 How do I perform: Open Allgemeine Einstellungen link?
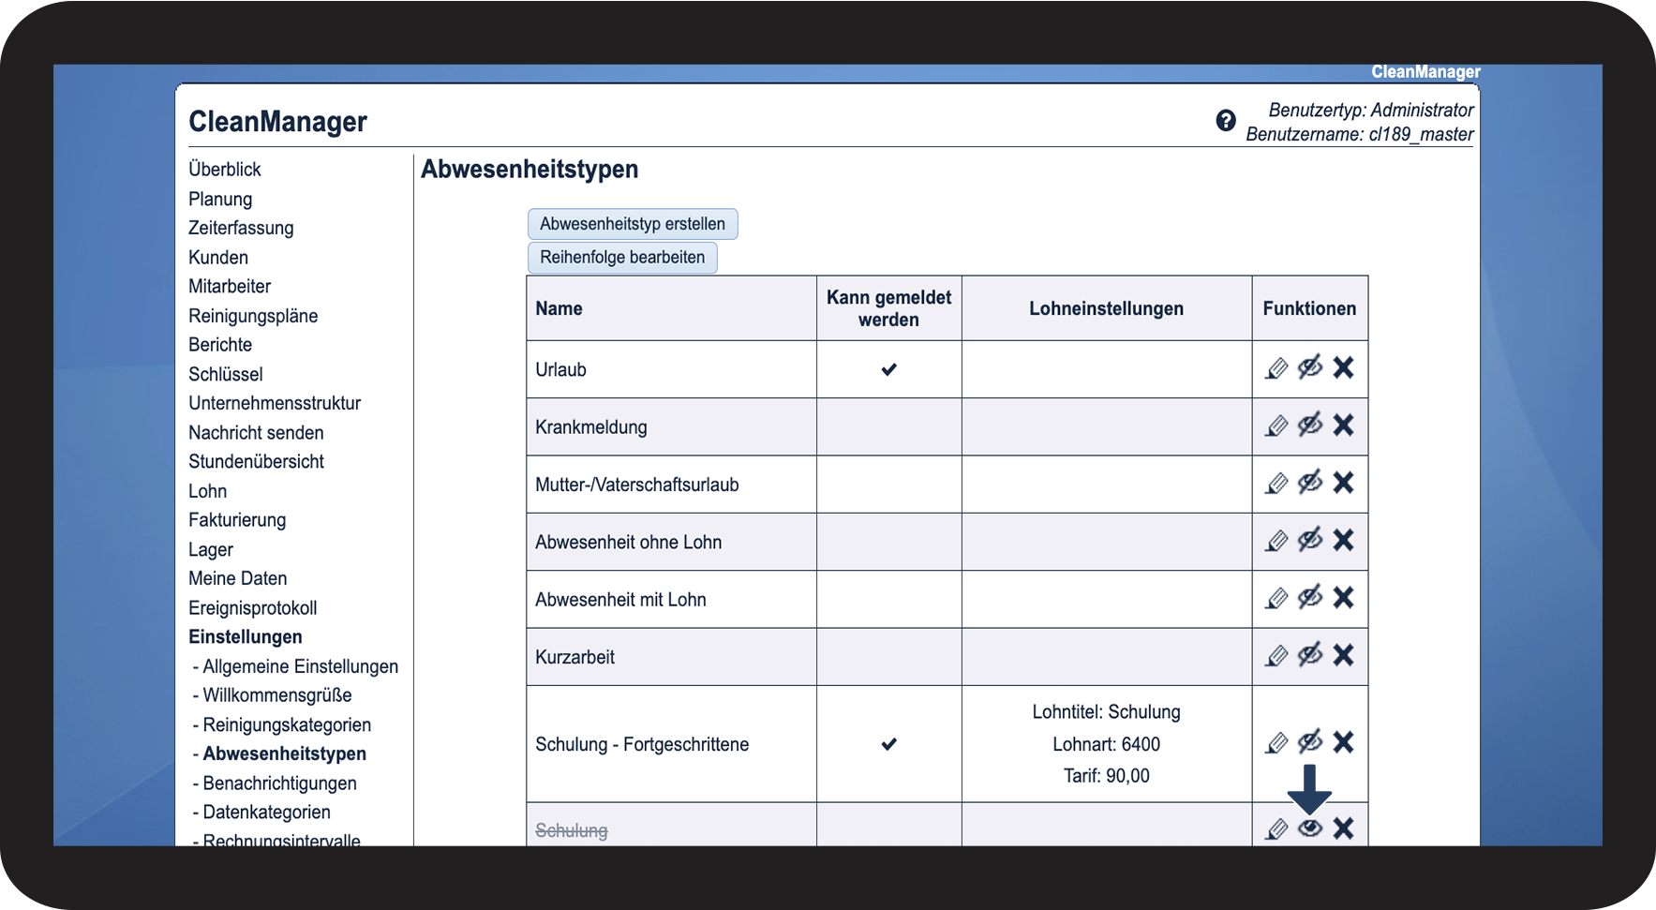[300, 666]
